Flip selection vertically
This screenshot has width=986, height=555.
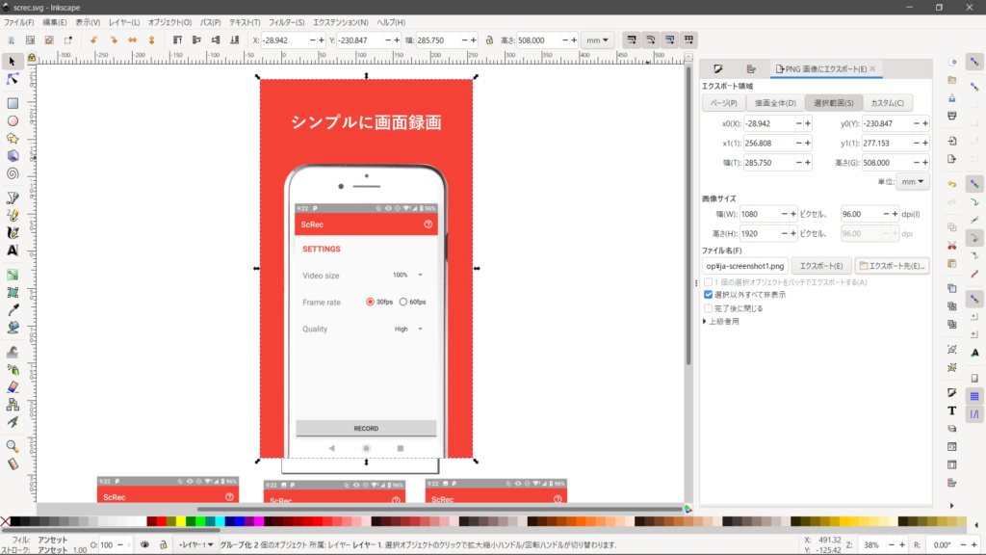pos(151,40)
